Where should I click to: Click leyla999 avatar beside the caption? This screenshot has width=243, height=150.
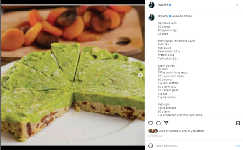pos(151,17)
